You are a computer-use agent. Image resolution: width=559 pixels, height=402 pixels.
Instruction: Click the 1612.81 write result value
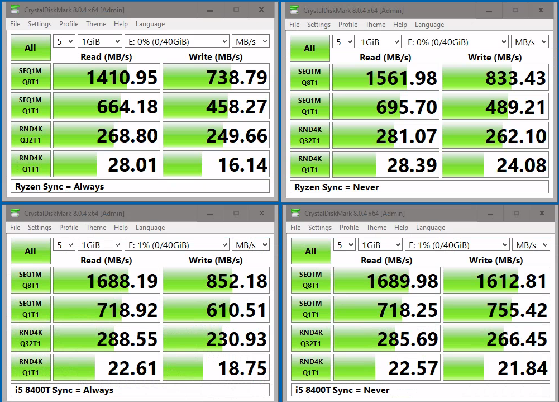click(496, 280)
